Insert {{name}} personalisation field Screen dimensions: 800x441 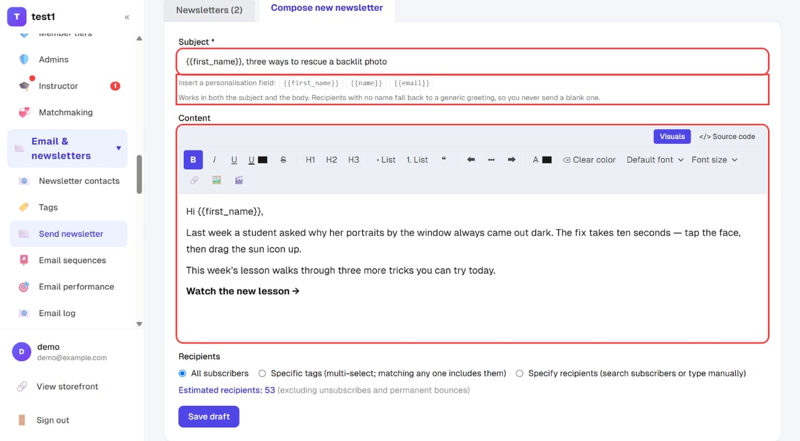367,83
